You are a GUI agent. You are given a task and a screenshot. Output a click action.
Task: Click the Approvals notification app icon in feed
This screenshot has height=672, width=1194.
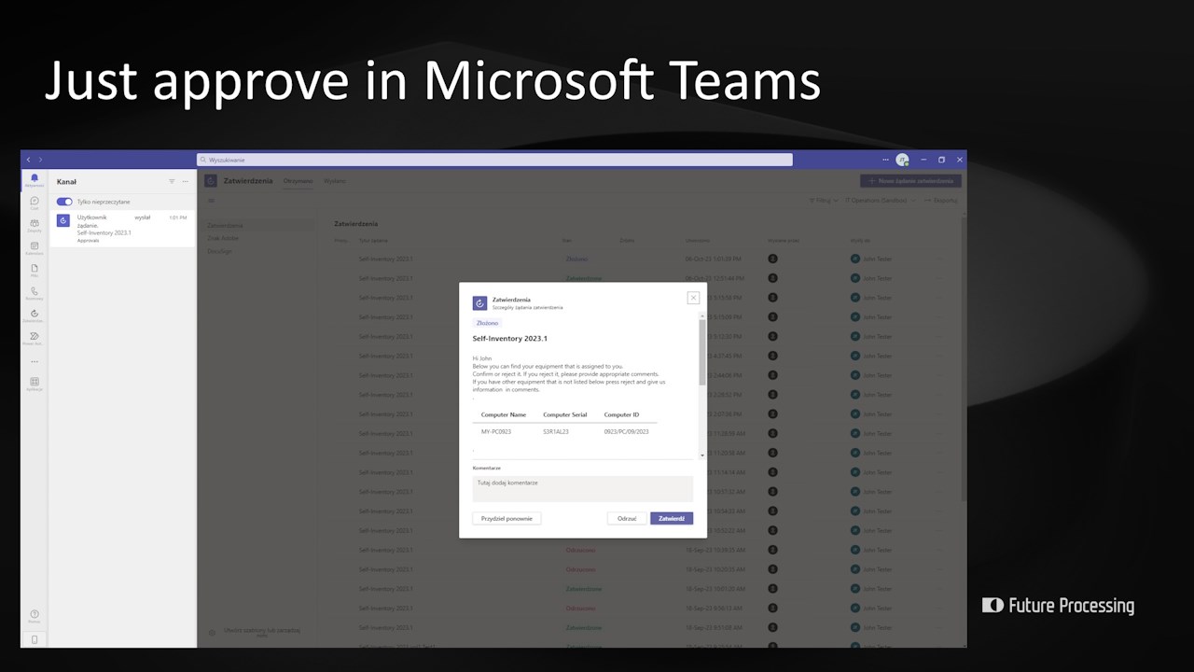[63, 220]
